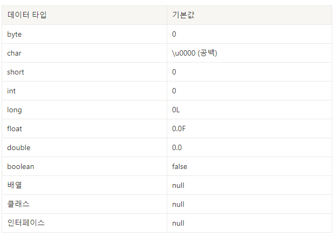Click the '0L' default value
336x237 pixels.
pos(176,110)
